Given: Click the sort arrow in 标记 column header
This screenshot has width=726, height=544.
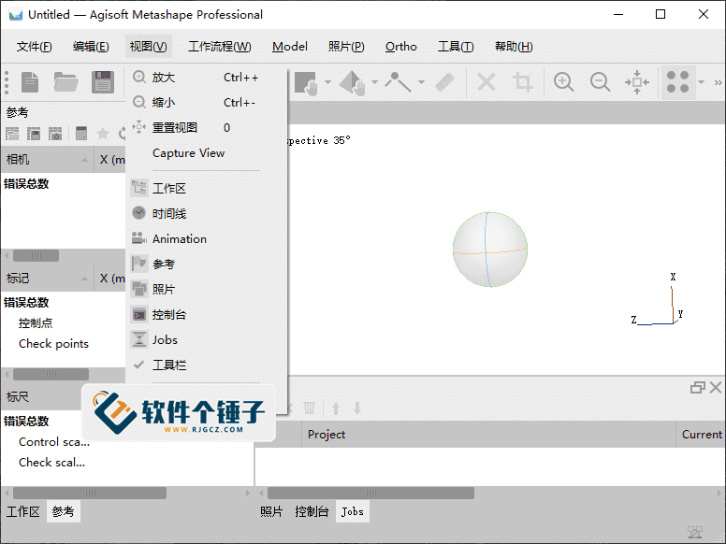Looking at the screenshot, I should point(84,279).
